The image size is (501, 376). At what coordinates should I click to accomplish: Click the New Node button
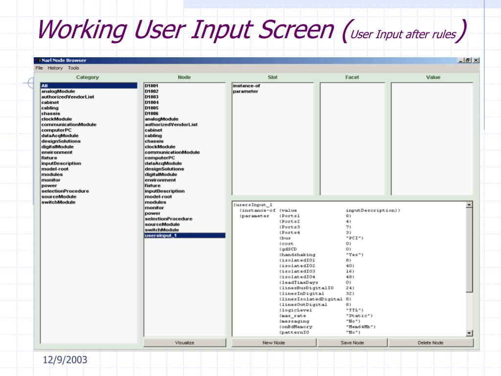274,342
